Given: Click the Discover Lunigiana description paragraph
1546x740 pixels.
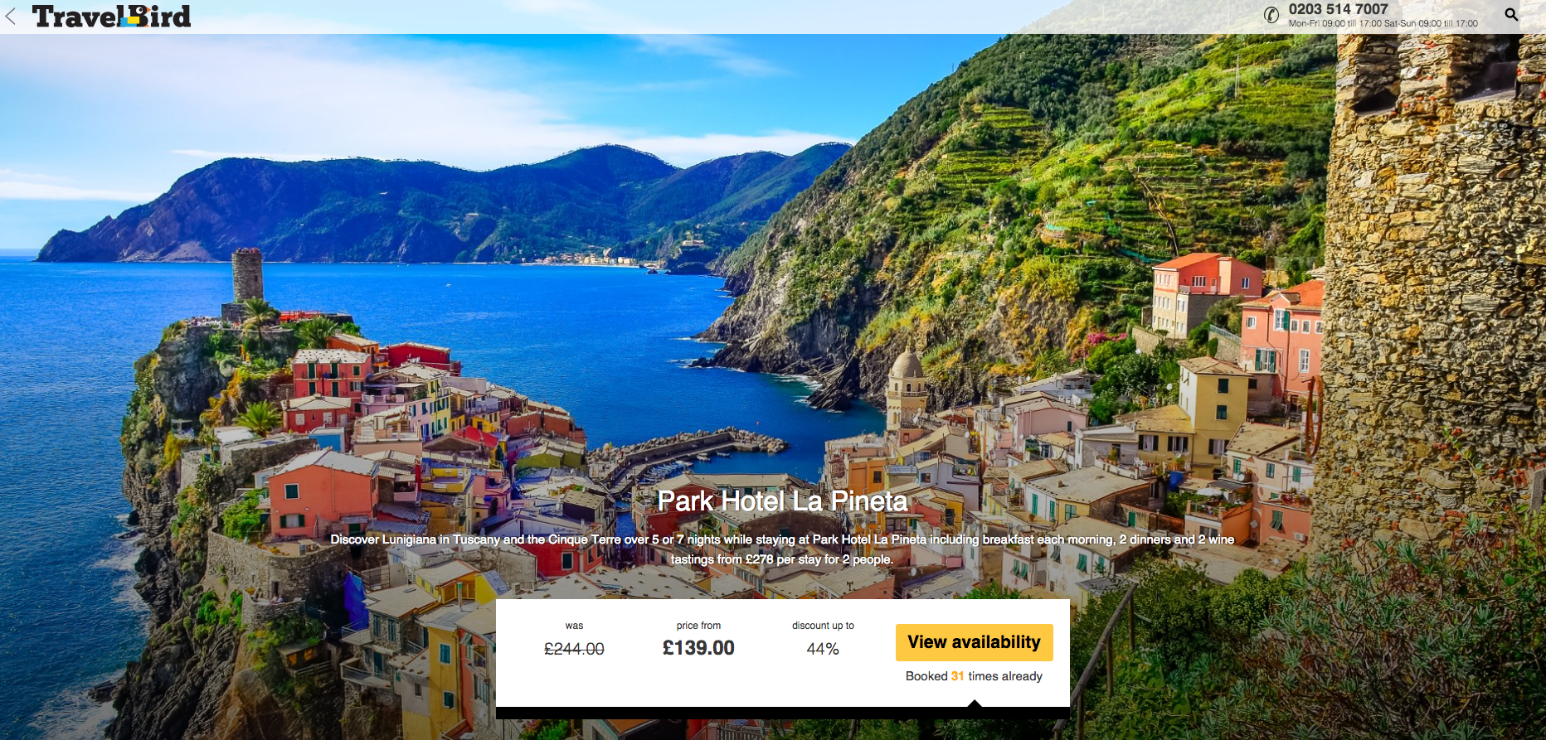Looking at the screenshot, I should coord(782,549).
